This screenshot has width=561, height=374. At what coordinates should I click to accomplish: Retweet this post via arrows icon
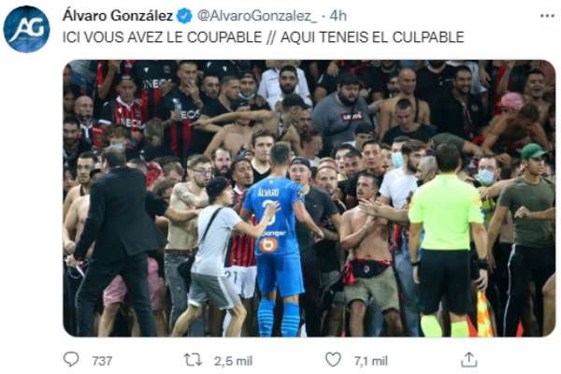pyautogui.click(x=193, y=360)
